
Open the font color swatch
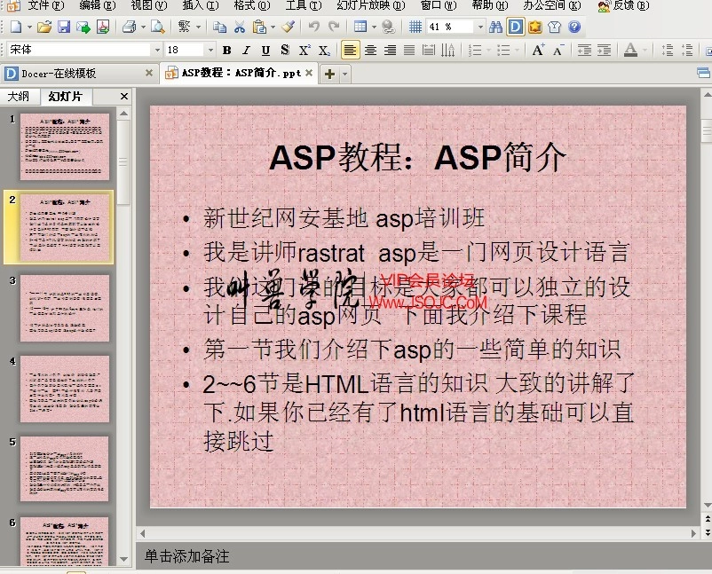[631, 51]
